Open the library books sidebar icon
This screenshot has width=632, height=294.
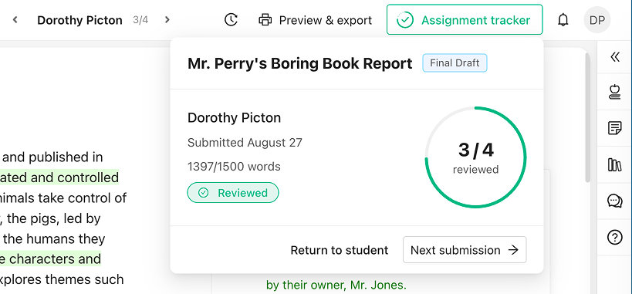(615, 164)
